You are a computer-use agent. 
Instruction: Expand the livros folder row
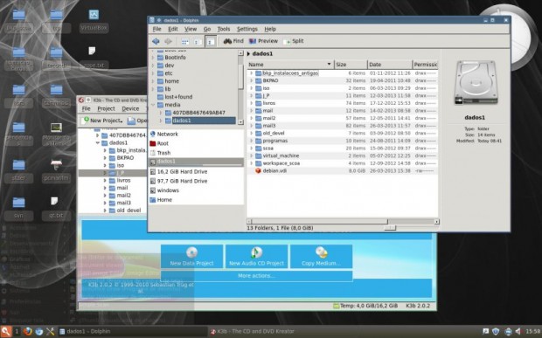coord(251,103)
